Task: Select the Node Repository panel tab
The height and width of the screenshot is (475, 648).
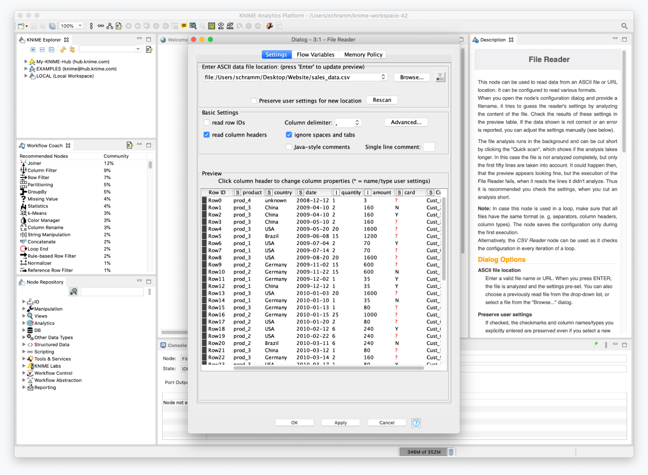Action: point(41,282)
